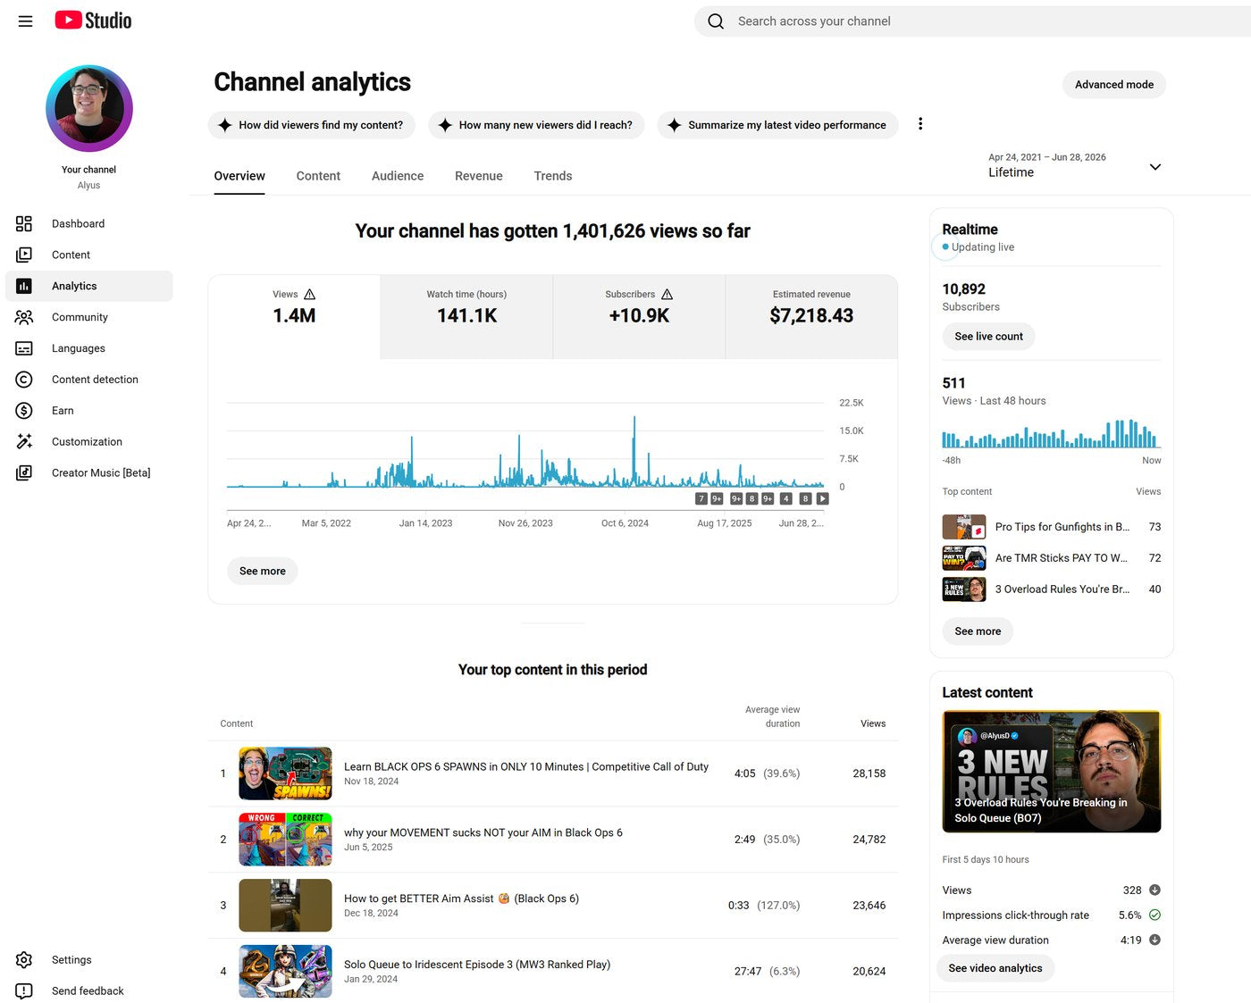
Task: Open Settings in the sidebar
Action: [x=89, y=960]
